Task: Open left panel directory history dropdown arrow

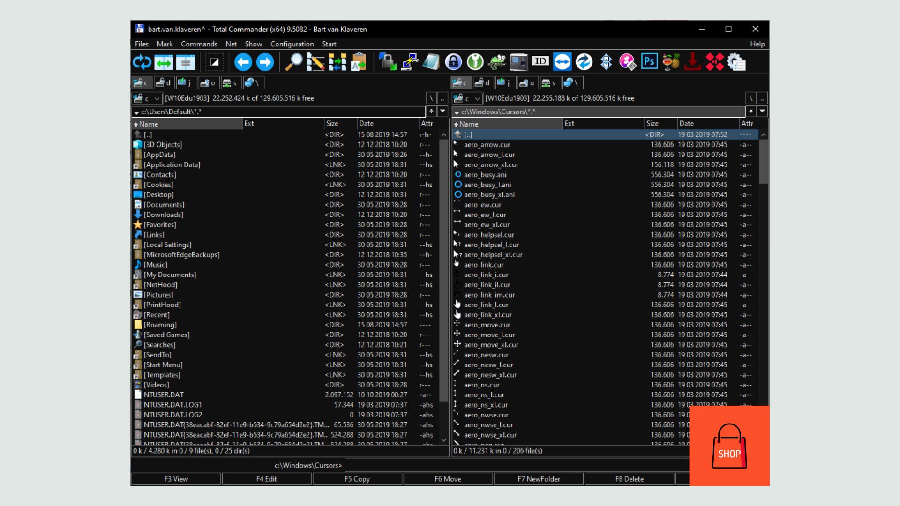Action: point(442,111)
